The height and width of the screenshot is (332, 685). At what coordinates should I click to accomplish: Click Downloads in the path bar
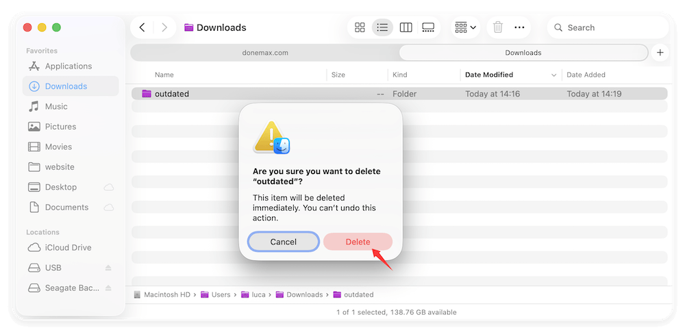coord(299,295)
